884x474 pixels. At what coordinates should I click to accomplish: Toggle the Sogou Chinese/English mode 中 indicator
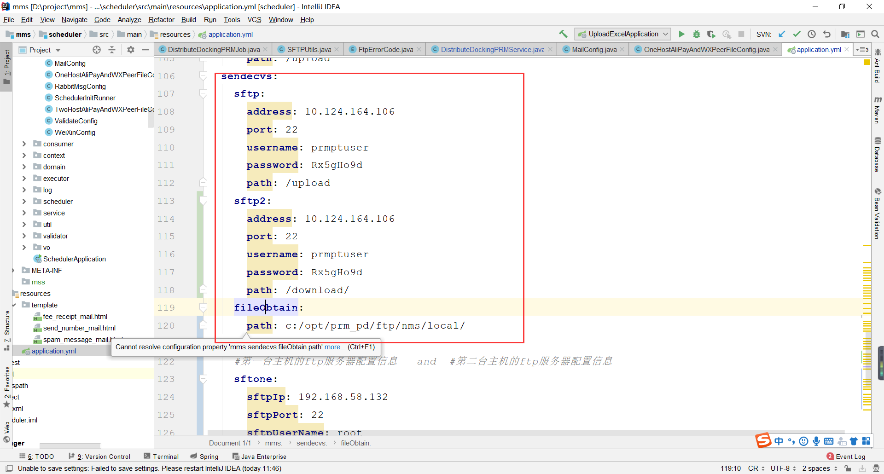tap(779, 441)
